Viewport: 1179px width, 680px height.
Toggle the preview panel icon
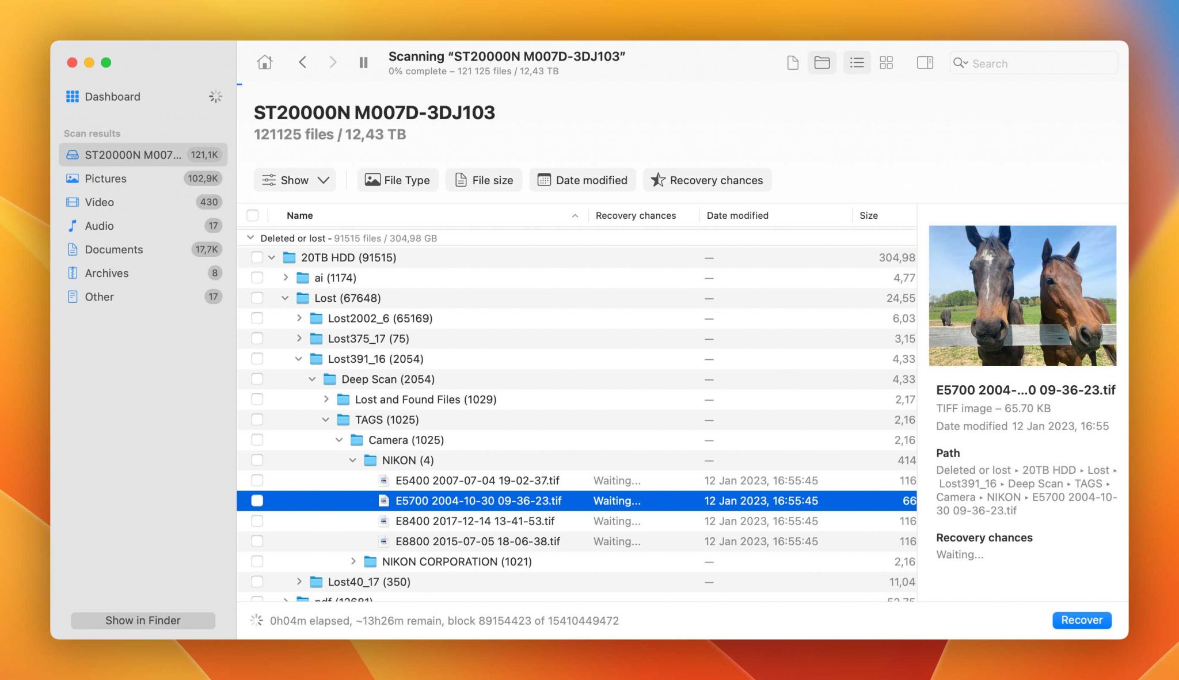pos(925,62)
